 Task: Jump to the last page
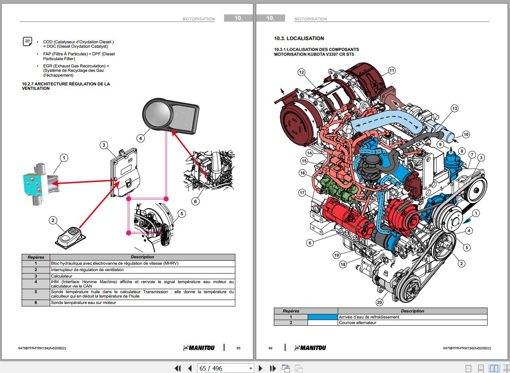click(273, 368)
